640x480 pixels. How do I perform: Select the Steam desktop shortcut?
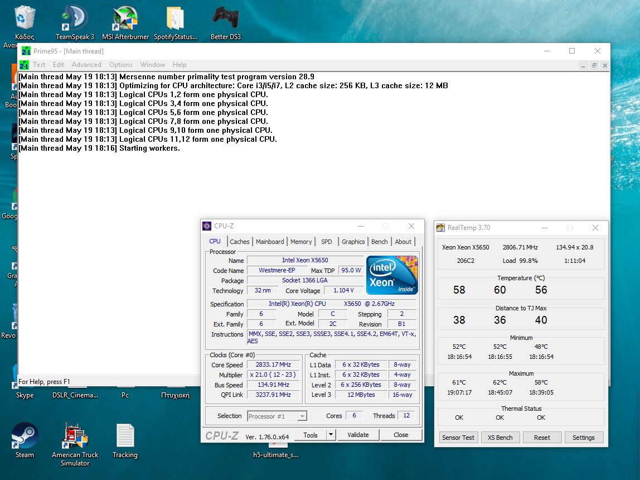(25, 435)
